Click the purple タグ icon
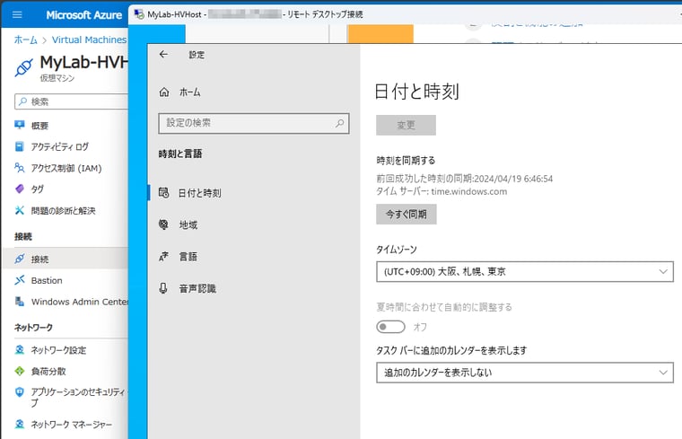682x439 pixels. click(19, 189)
